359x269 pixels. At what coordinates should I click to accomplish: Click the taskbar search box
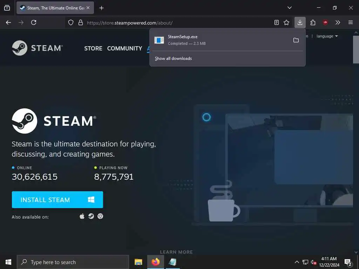tap(73, 262)
